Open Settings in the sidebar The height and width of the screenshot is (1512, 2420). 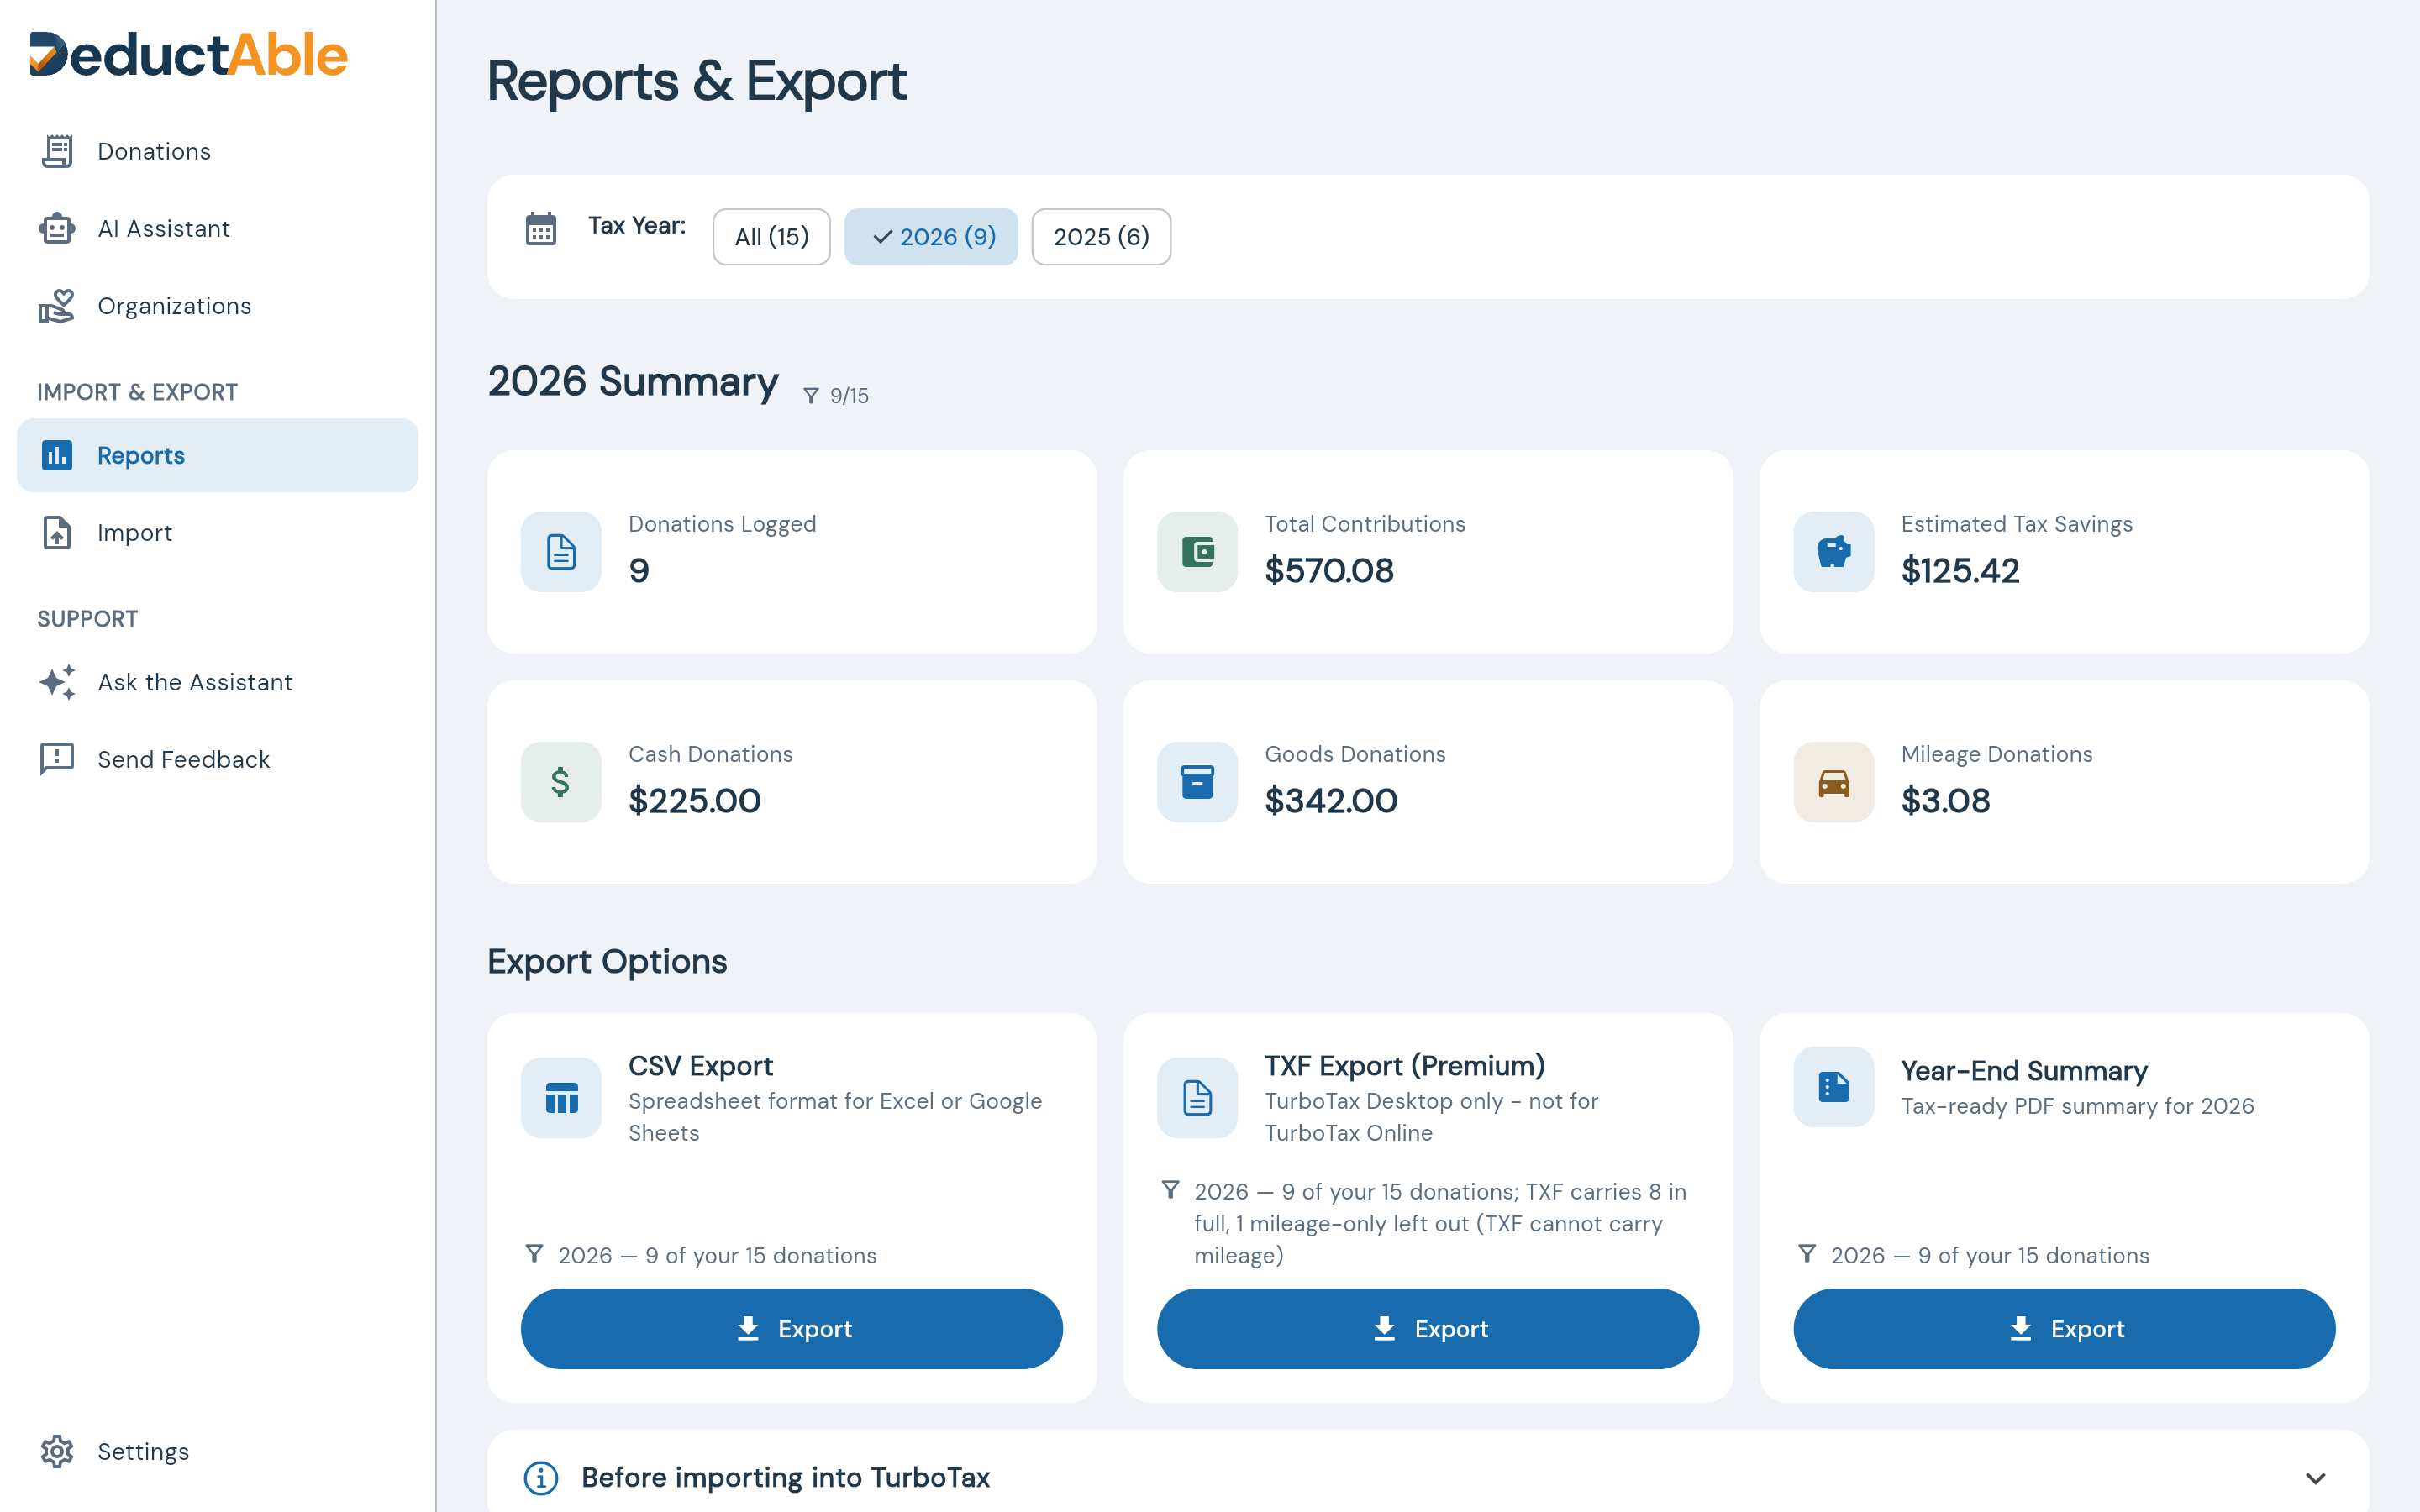pos(217,1451)
